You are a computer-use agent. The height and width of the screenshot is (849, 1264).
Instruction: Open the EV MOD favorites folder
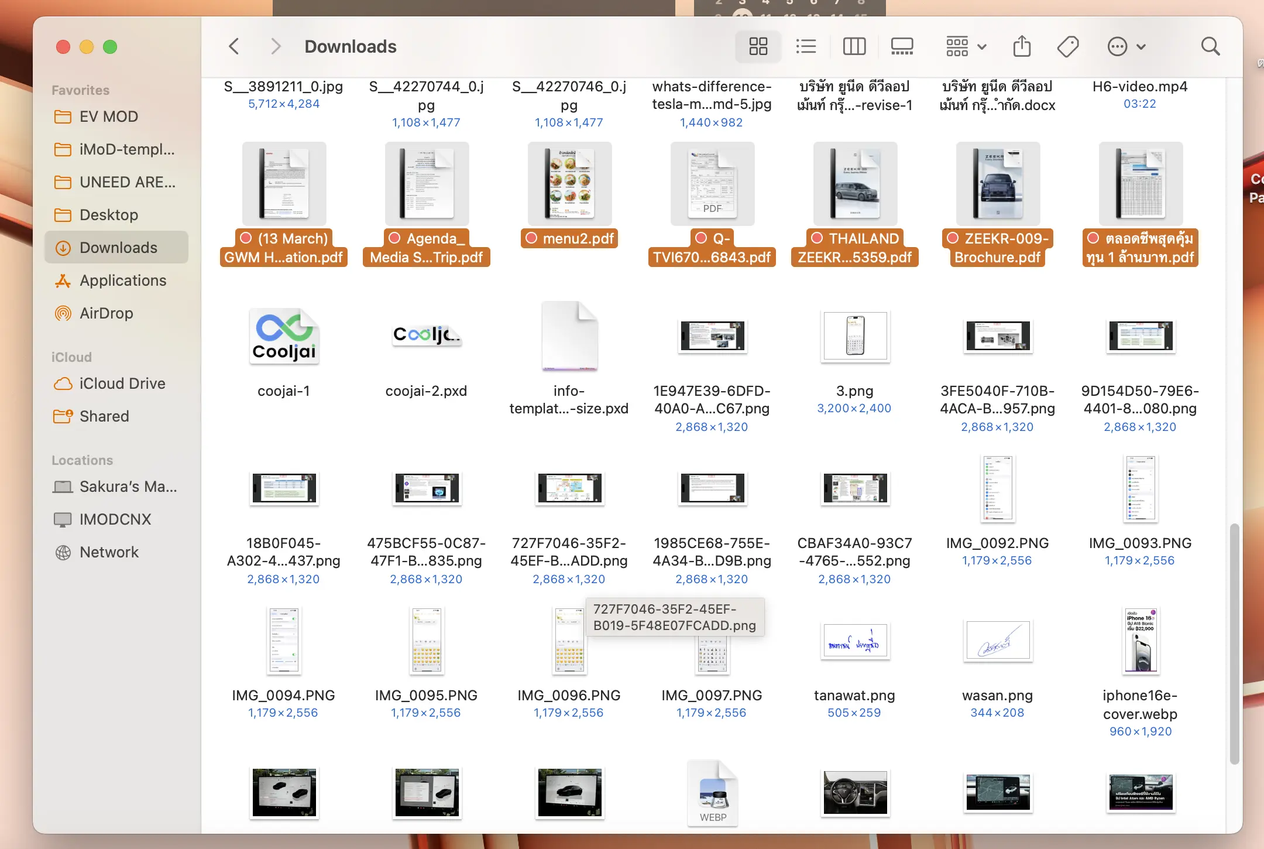click(108, 117)
